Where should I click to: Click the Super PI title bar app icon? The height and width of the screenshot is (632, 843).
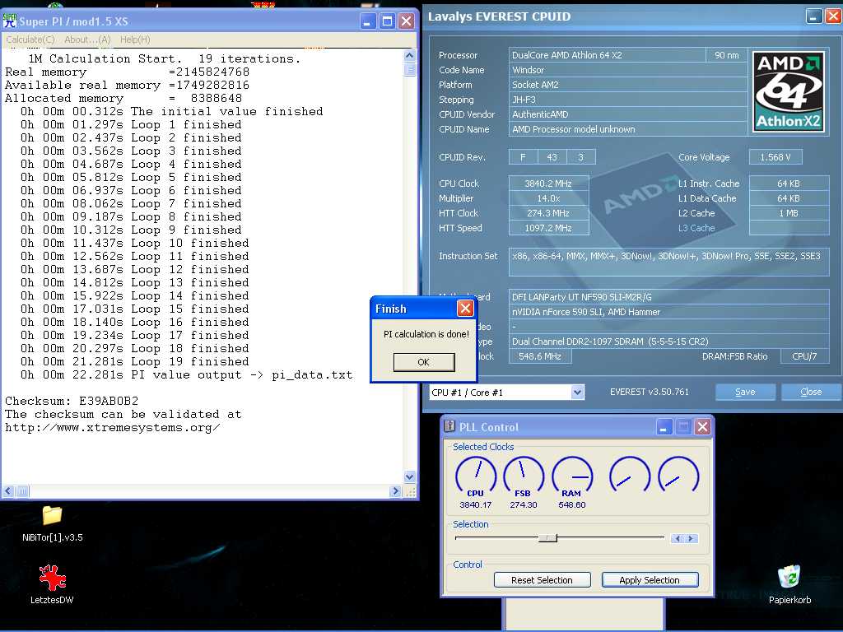click(x=10, y=21)
